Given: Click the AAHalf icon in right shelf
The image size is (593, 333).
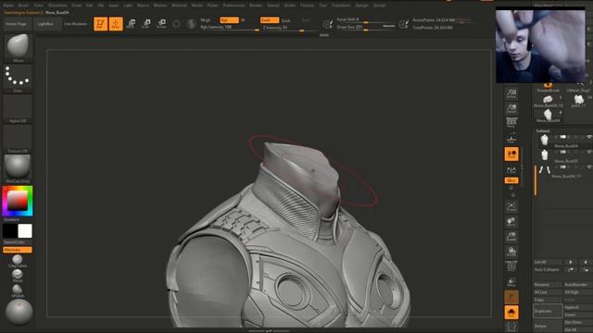Looking at the screenshot, I should click(511, 109).
